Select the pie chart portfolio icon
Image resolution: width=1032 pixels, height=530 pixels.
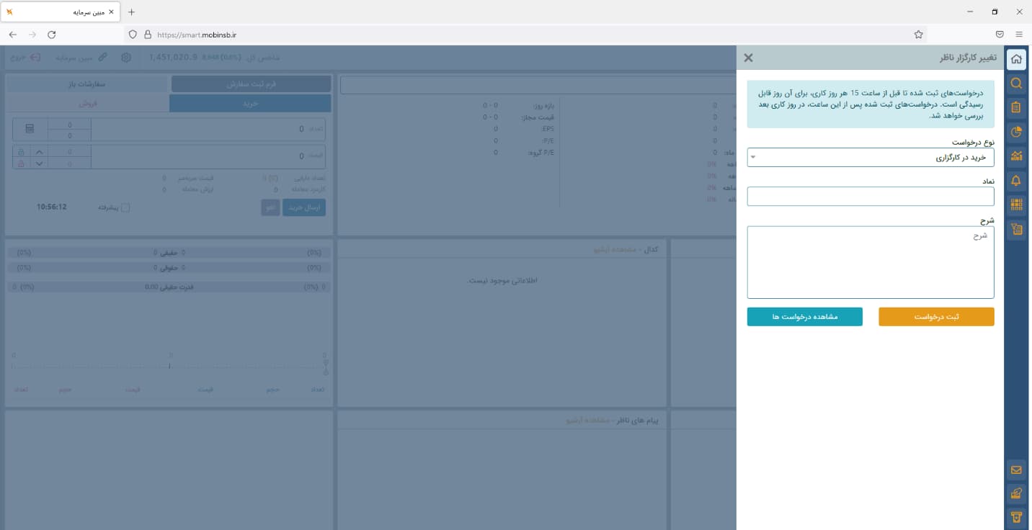pyautogui.click(x=1016, y=132)
